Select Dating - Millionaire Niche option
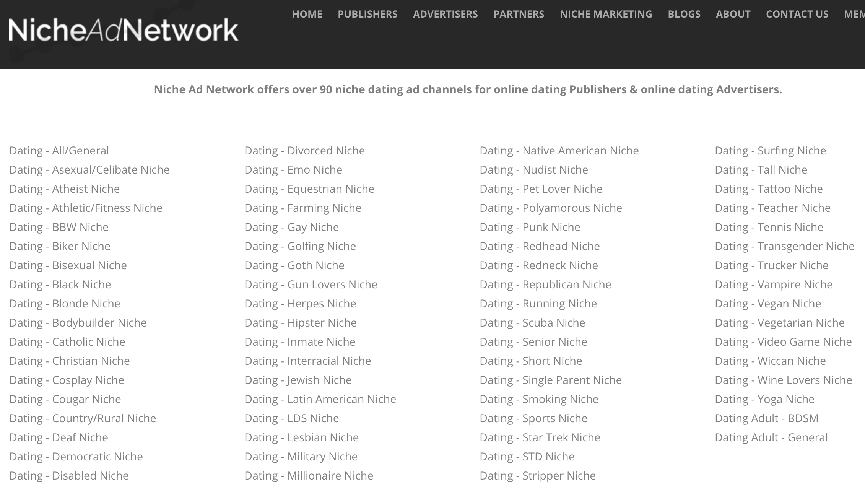Image resolution: width=865 pixels, height=491 pixels. tap(308, 476)
